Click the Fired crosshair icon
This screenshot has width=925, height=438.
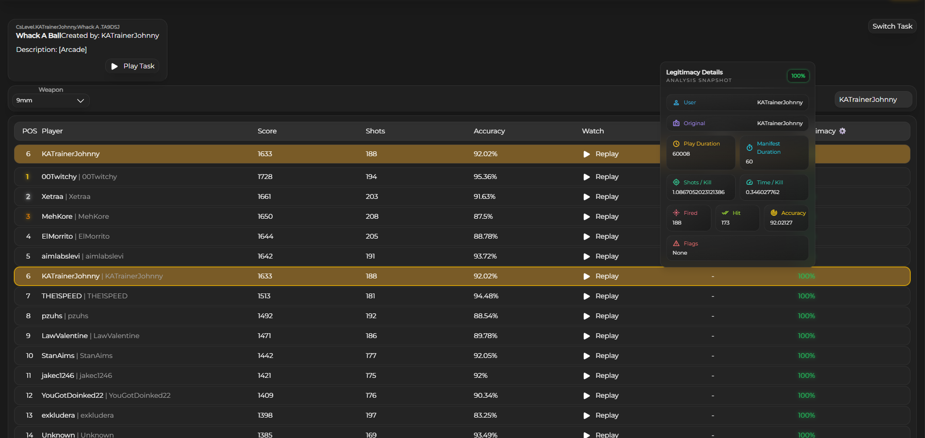(x=676, y=213)
